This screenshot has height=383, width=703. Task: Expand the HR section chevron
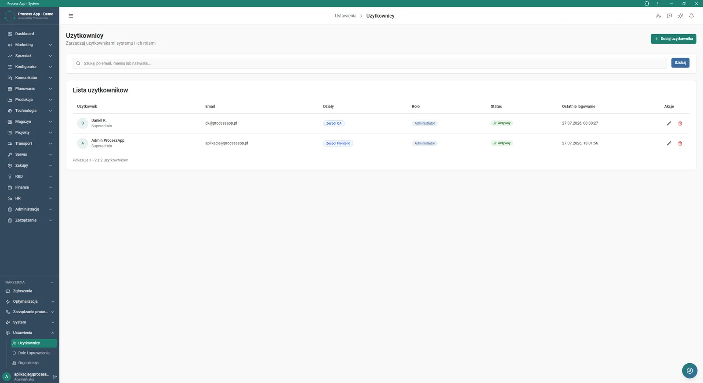tap(51, 198)
